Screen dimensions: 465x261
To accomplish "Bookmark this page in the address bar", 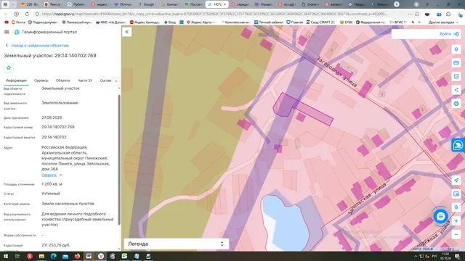I will tap(417, 14).
